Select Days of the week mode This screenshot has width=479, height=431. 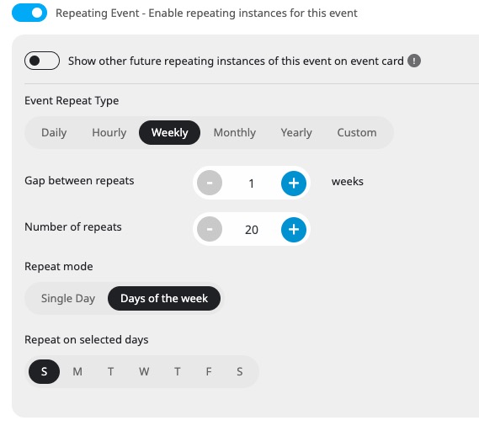click(164, 299)
